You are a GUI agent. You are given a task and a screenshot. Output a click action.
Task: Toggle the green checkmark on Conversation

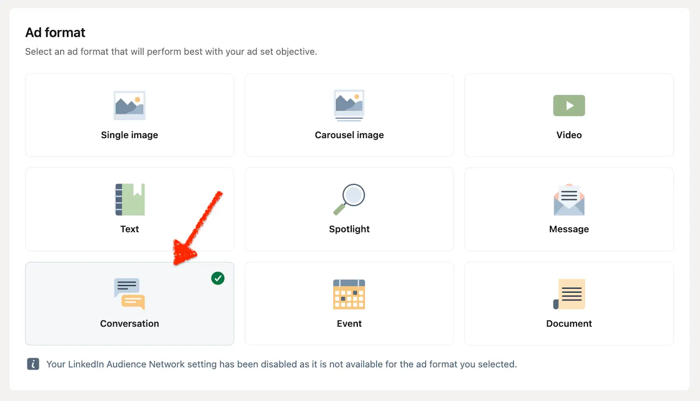(218, 278)
